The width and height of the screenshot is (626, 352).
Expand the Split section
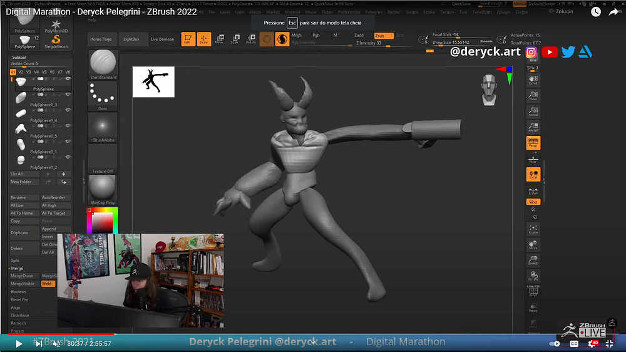pyautogui.click(x=15, y=260)
